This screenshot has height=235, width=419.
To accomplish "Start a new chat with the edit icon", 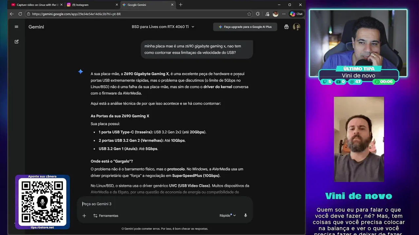I will point(16,42).
